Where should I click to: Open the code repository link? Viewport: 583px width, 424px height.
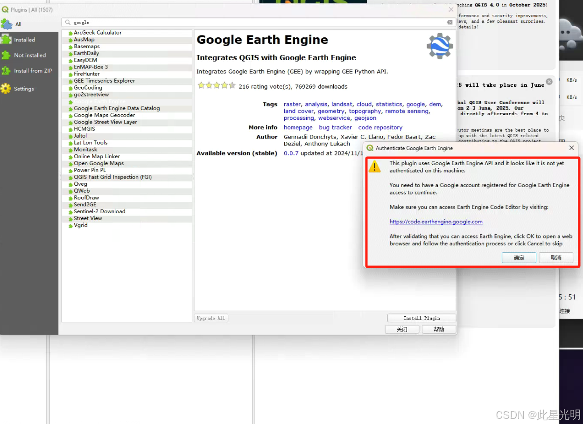[x=380, y=127]
